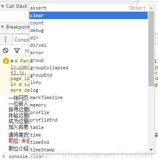The width and height of the screenshot is (158, 163).
Task: Pick 'timeEnd' from suggestions
Action: (x=89, y=142)
